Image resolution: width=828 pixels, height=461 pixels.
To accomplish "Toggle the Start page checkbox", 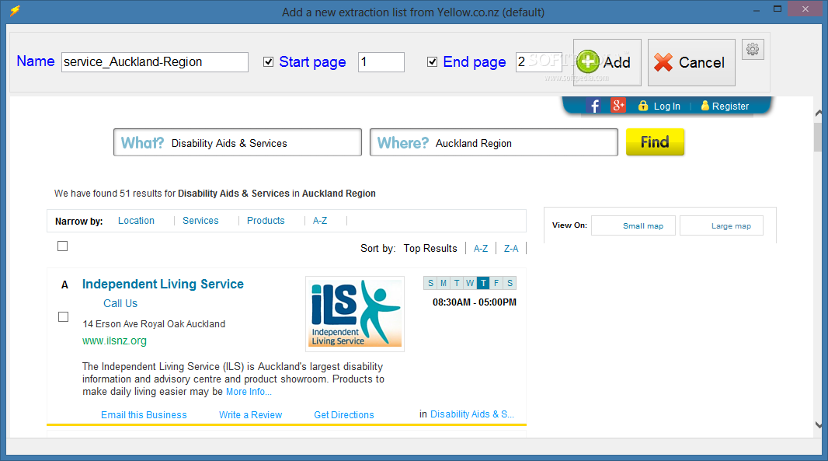I will pos(268,62).
